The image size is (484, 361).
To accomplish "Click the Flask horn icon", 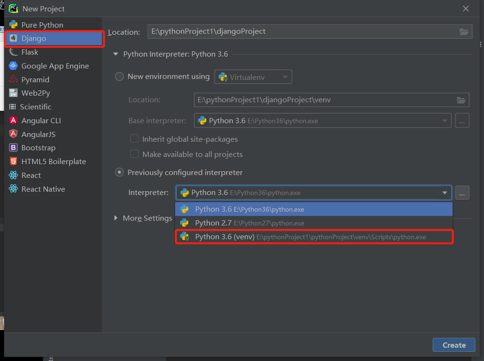I will pyautogui.click(x=13, y=52).
